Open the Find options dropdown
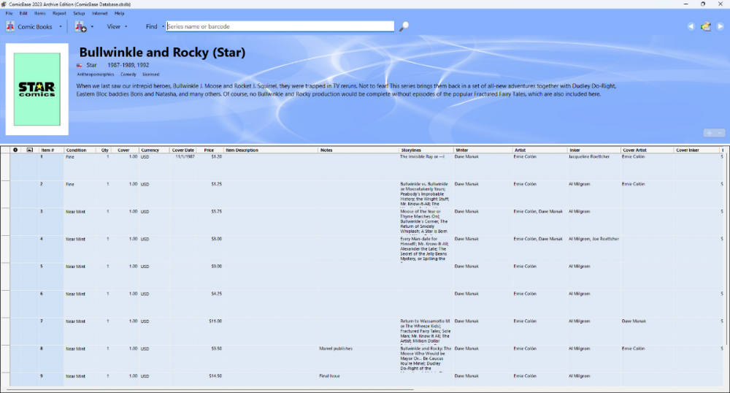The width and height of the screenshot is (730, 393). point(163,26)
